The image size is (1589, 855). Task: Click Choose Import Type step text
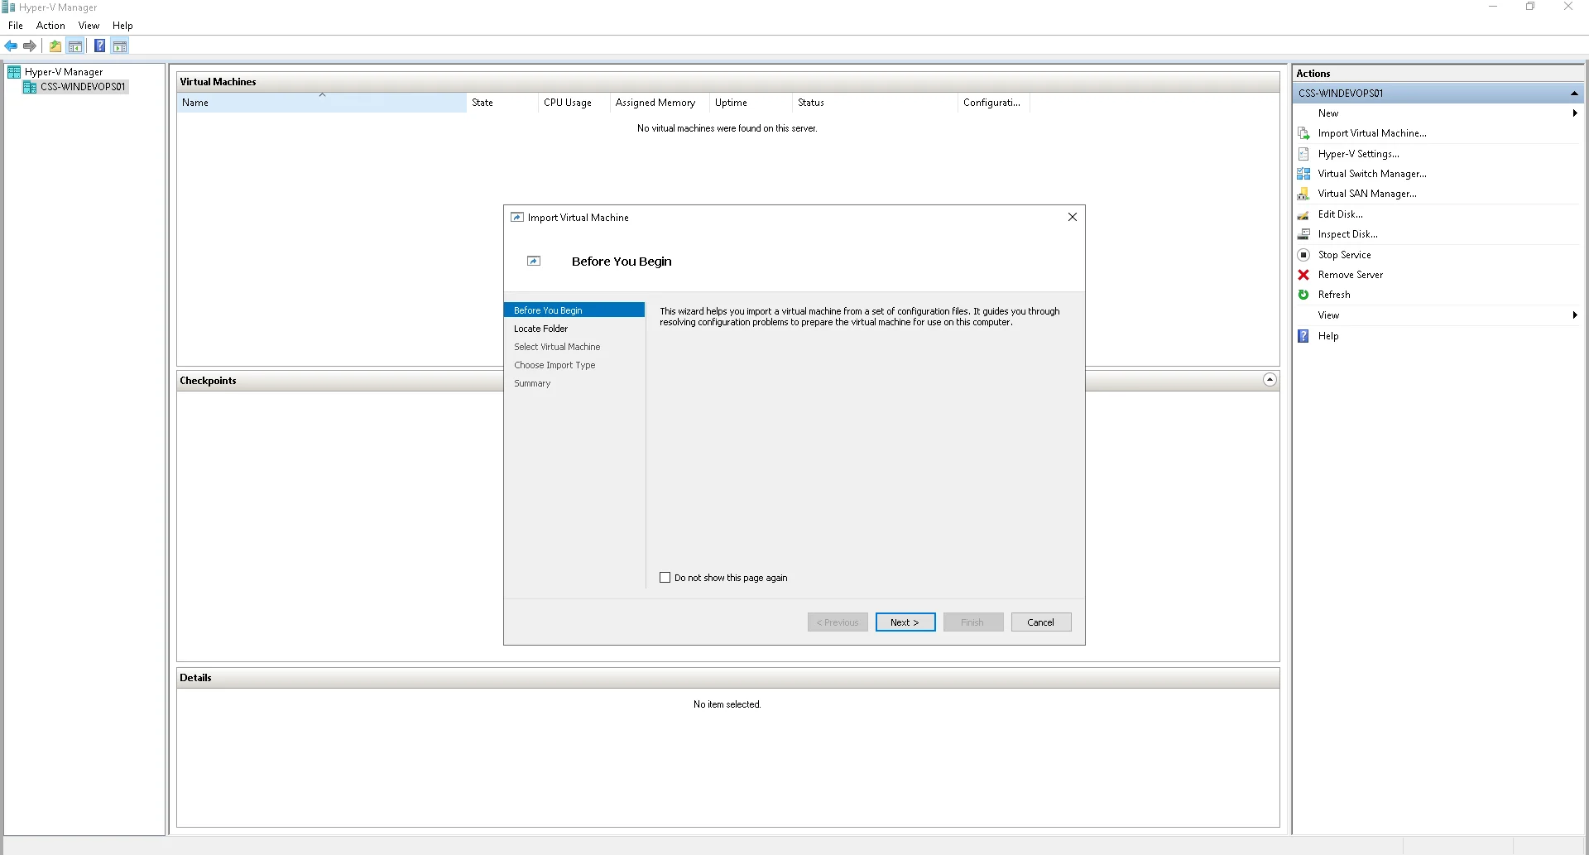coord(554,365)
